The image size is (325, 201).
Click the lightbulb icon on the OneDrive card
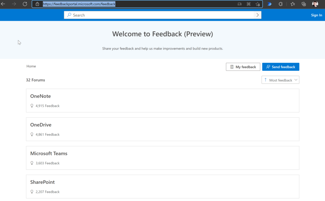click(x=32, y=134)
